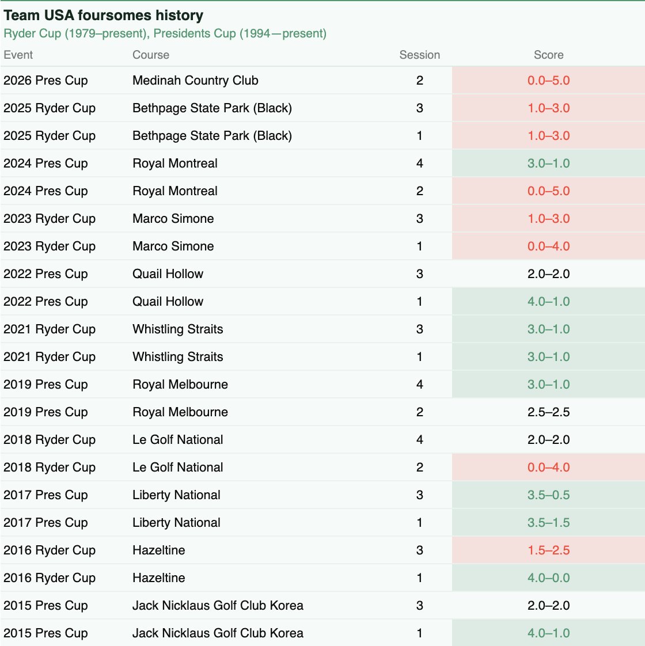This screenshot has width=645, height=646.
Task: Click Jack Nicklaus Golf Club Korea, session 3 row
Action: coord(218,605)
